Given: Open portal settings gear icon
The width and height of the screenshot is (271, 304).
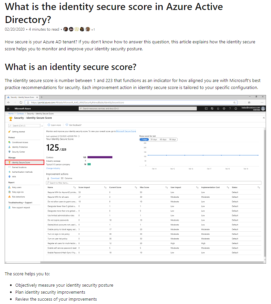Looking at the screenshot, I should [224, 109].
